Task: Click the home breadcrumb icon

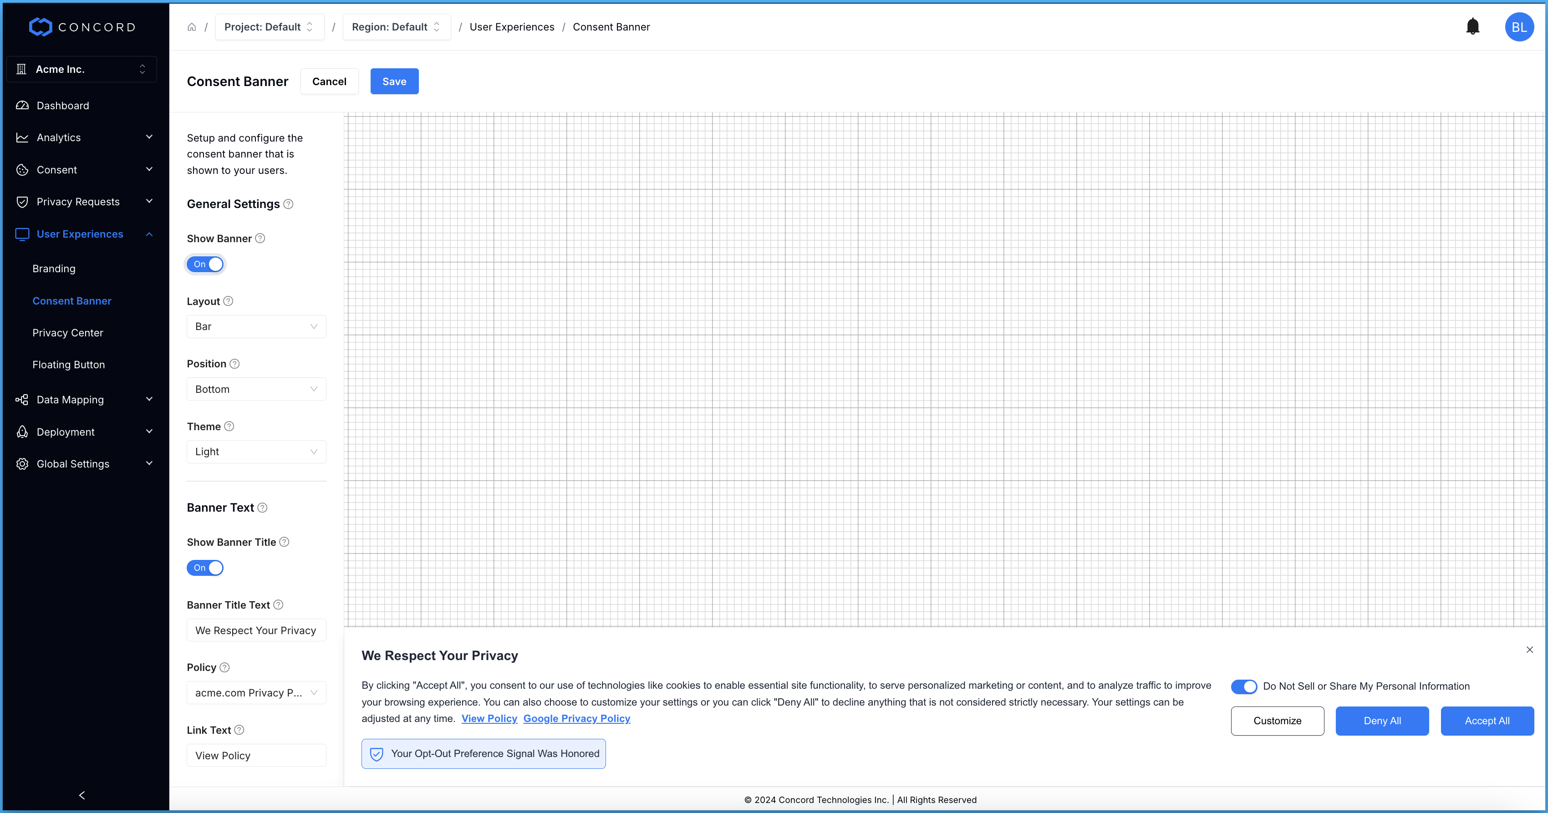Action: (192, 27)
